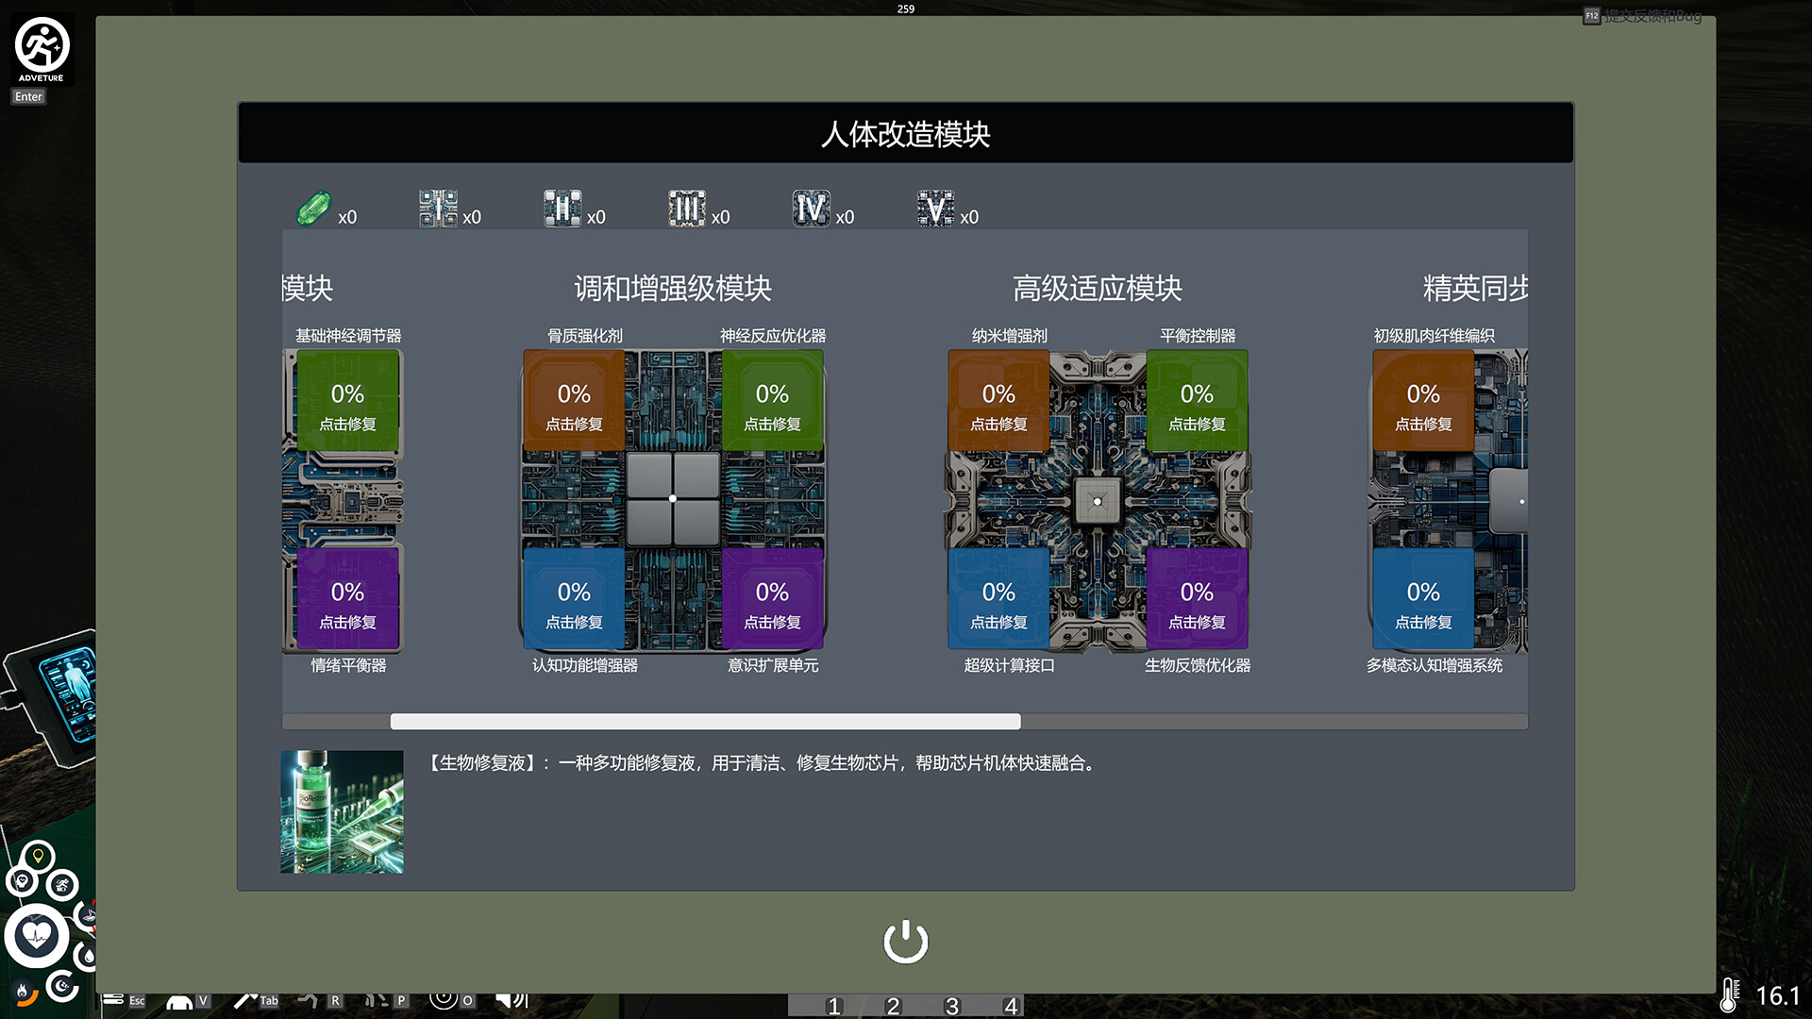
Task: Select the tier V chip icon
Action: 935,209
